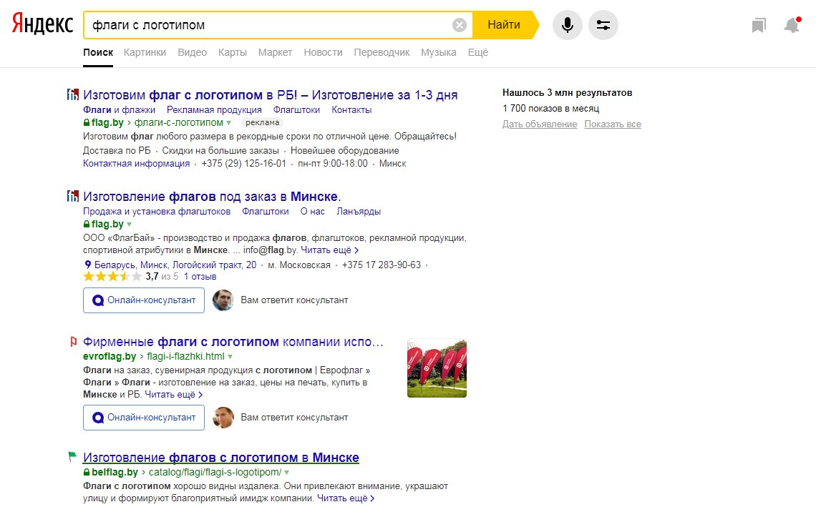Open search settings sliders icon
This screenshot has height=512, width=816.
(603, 25)
